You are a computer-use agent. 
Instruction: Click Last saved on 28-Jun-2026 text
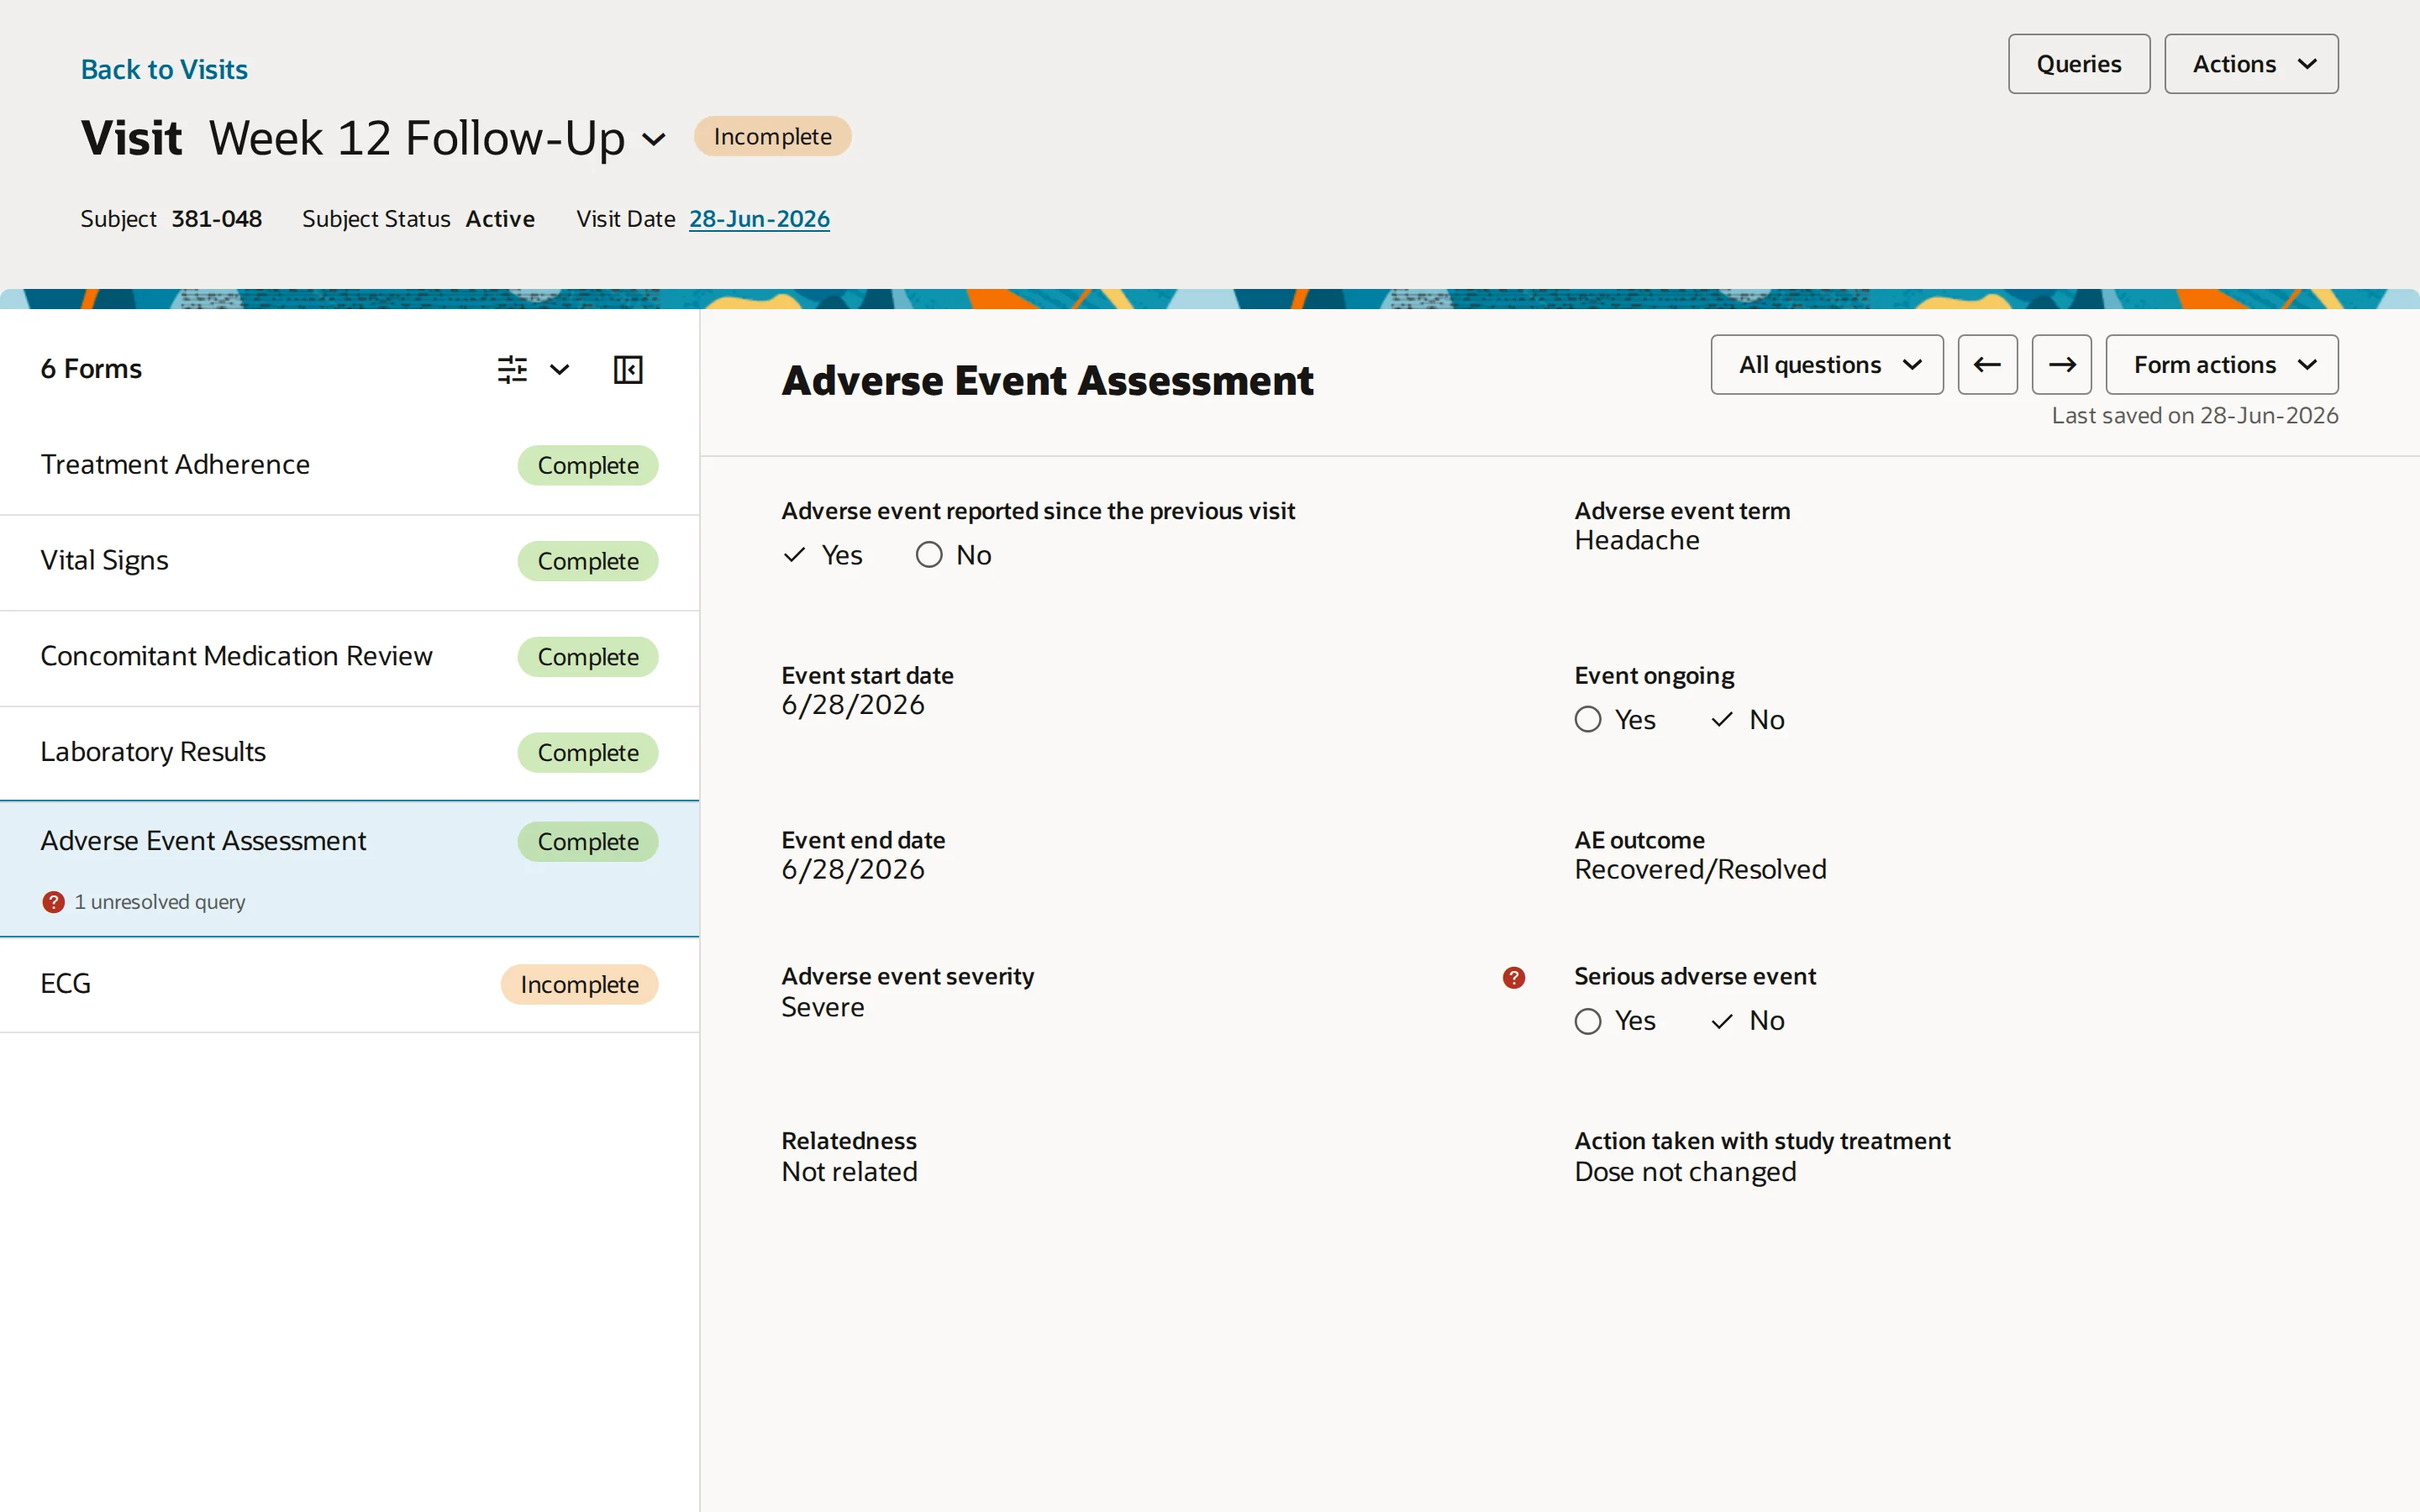point(2195,416)
